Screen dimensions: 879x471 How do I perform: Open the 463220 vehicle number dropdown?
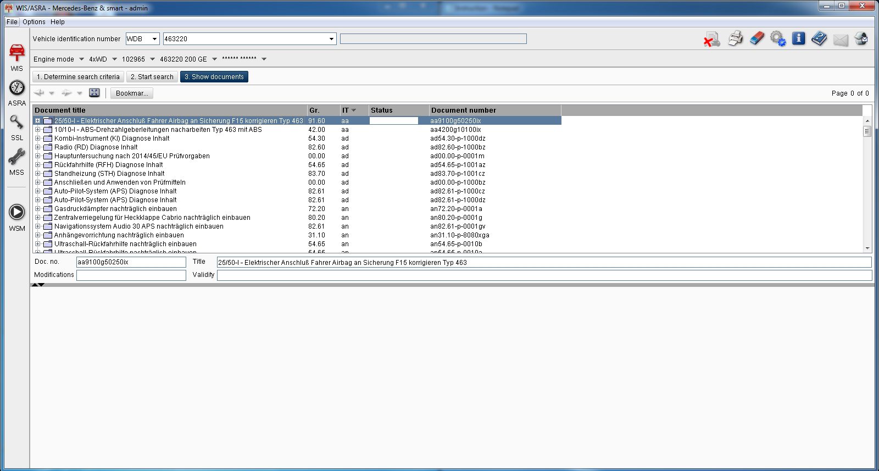click(331, 39)
